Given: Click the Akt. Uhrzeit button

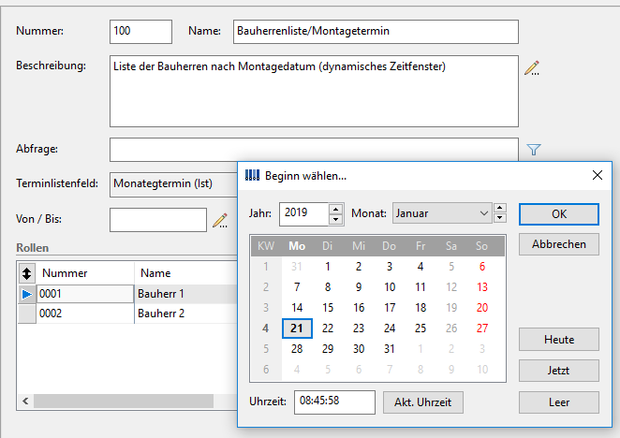Looking at the screenshot, I should (x=422, y=402).
